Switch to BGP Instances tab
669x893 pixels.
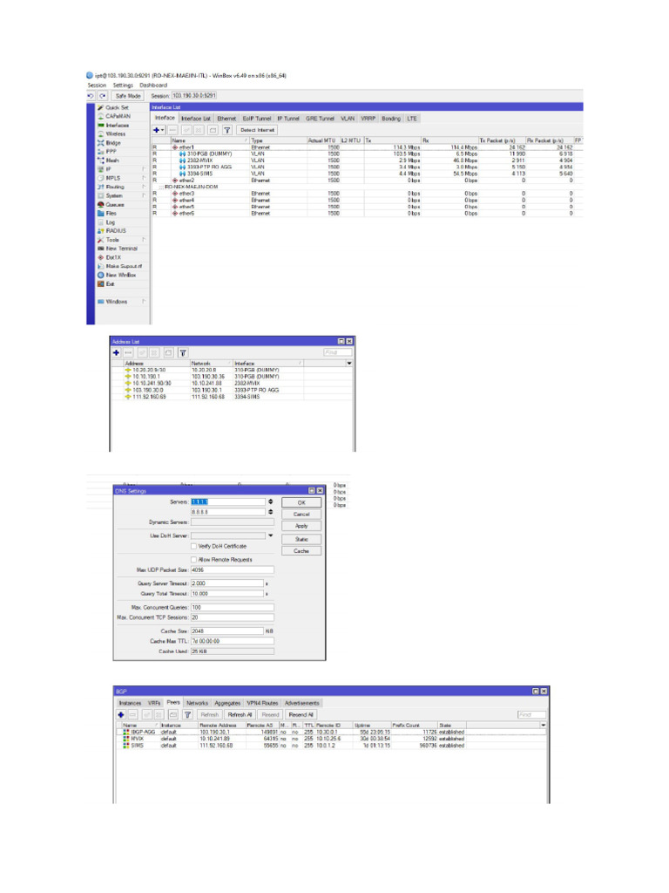point(131,704)
